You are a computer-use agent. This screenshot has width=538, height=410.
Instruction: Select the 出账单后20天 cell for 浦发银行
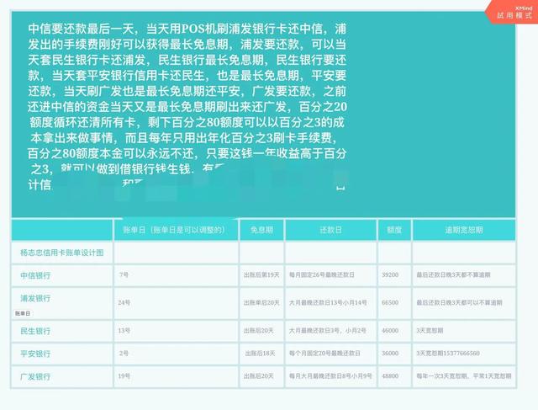261,303
